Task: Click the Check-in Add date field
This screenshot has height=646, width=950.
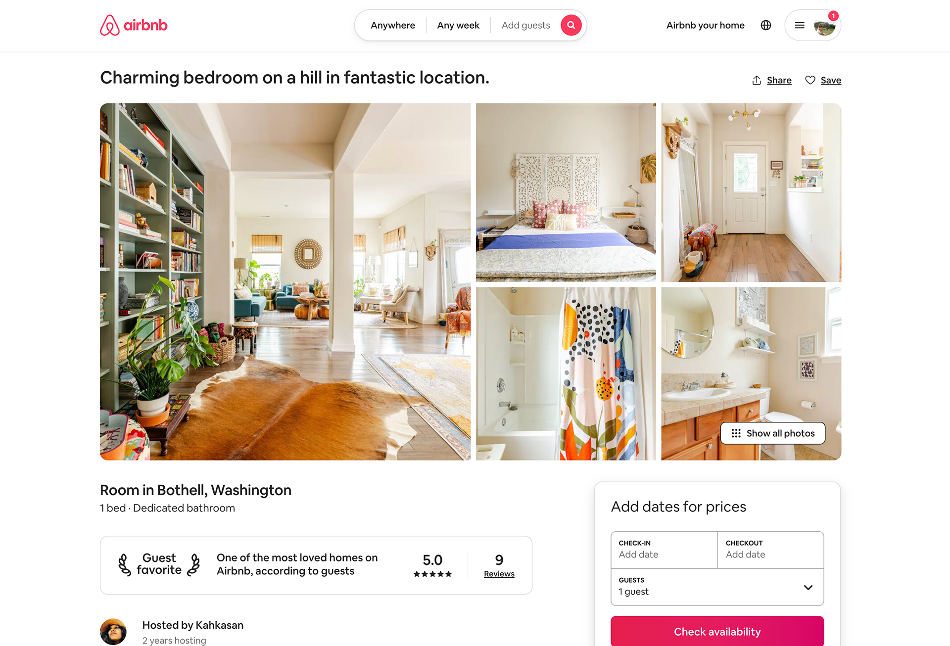Action: (x=664, y=550)
